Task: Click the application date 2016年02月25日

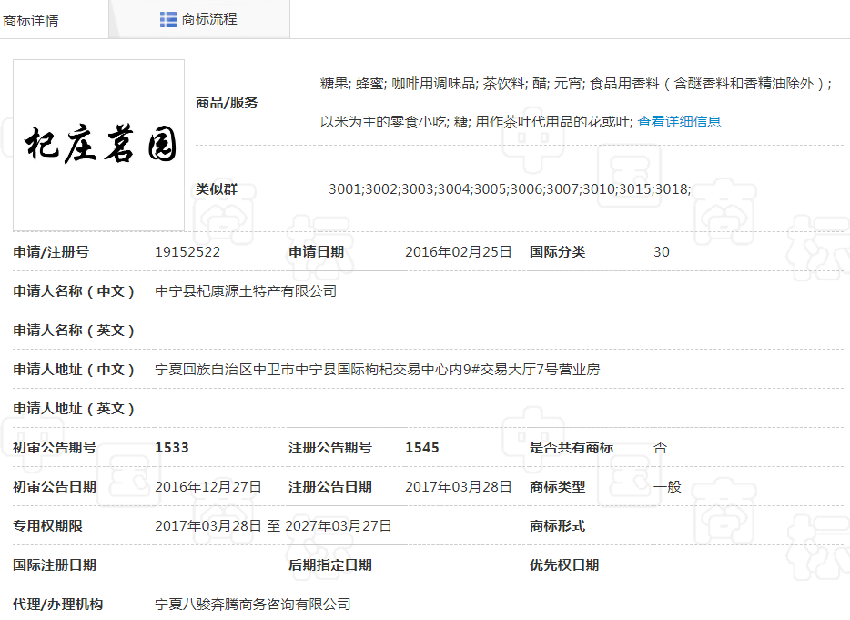Action: pyautogui.click(x=459, y=252)
